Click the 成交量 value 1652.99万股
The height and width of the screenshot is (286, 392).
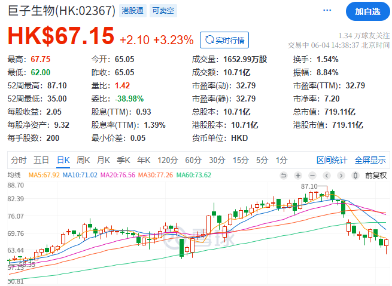[x=245, y=59]
